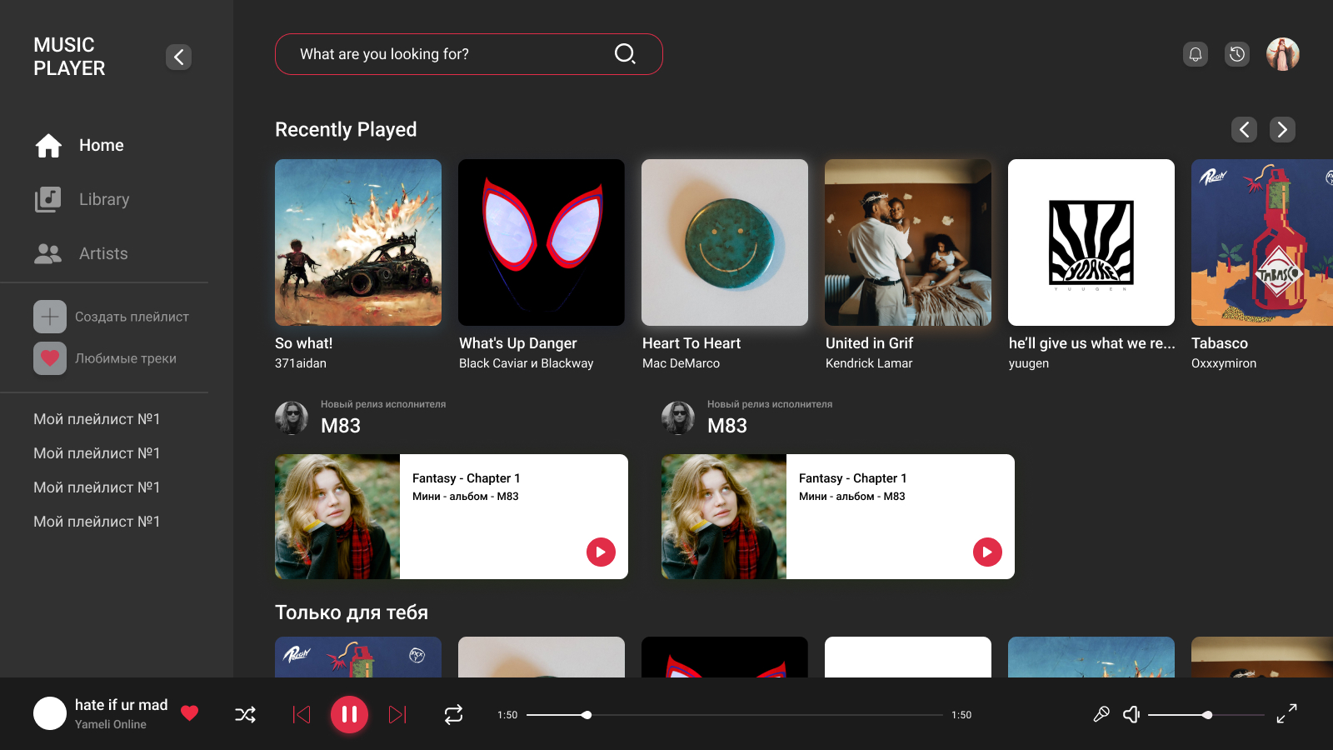Viewport: 1333px width, 750px height.
Task: Open the So what! album cover
Action: coord(358,242)
